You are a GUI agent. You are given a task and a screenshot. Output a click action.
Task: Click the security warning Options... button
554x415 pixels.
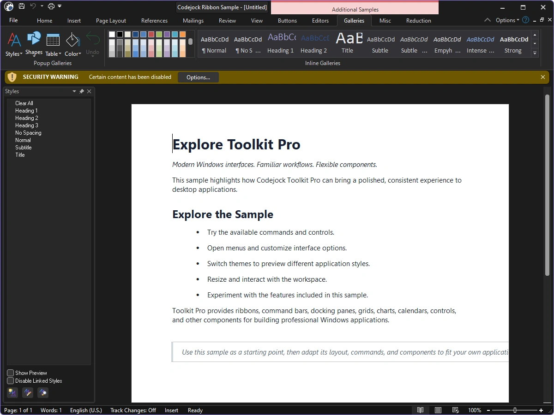point(198,77)
